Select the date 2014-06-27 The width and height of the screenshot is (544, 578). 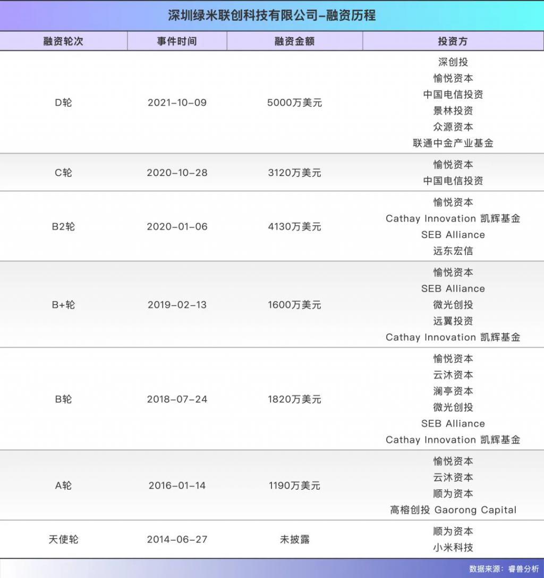177,539
